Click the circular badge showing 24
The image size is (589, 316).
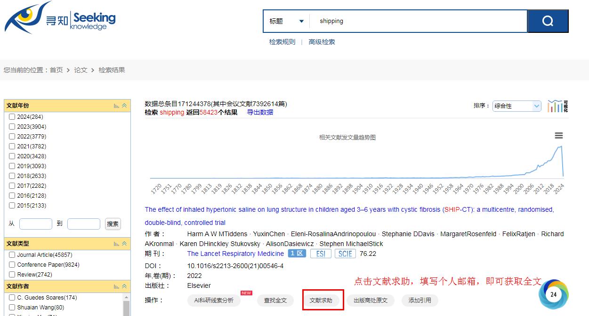553,294
